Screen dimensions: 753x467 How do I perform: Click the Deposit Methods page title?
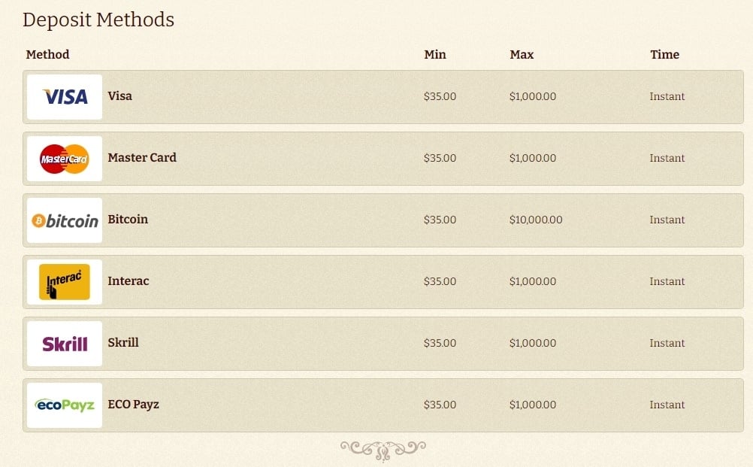pyautogui.click(x=98, y=20)
